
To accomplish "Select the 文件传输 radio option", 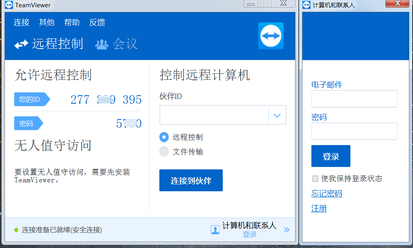I will click(x=164, y=152).
